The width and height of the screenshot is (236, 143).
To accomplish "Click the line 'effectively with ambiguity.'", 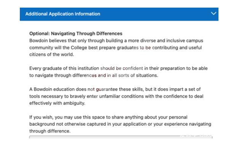I will click(57, 103).
